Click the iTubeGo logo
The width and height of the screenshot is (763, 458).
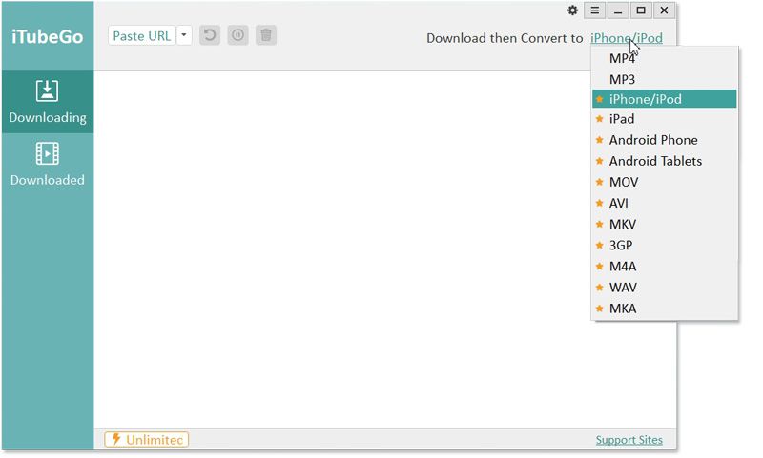[x=47, y=37]
